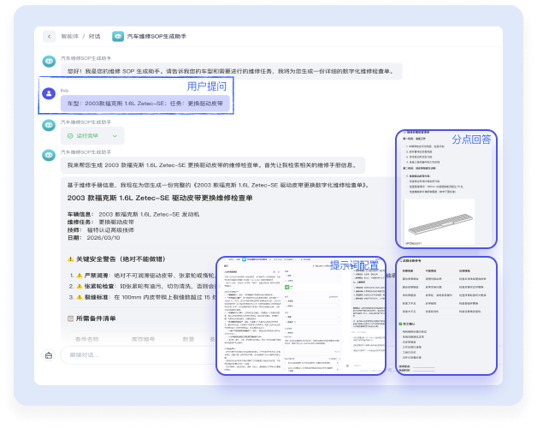Click the warning icon next to 裂缝标准

(x=80, y=297)
